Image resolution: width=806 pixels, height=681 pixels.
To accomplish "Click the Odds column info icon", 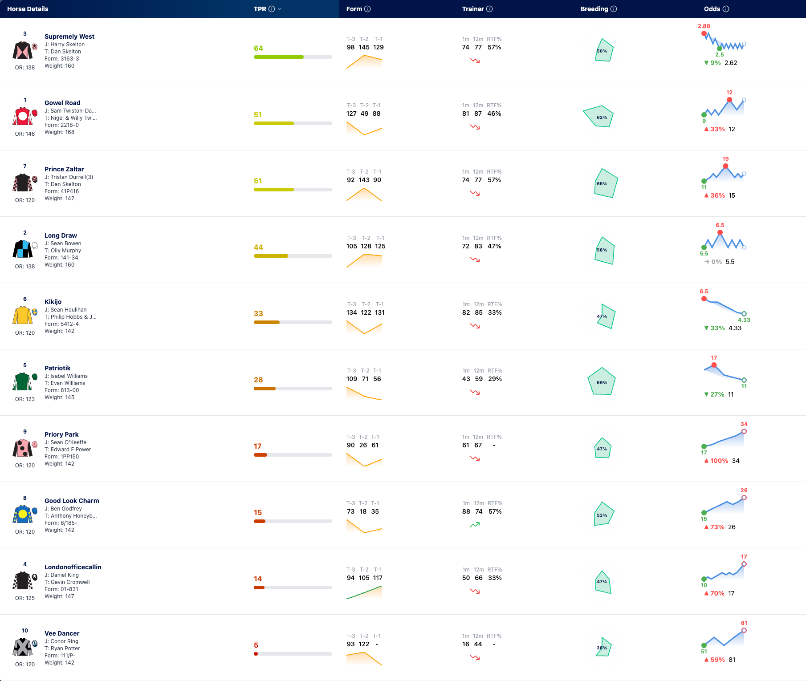I will coord(726,9).
